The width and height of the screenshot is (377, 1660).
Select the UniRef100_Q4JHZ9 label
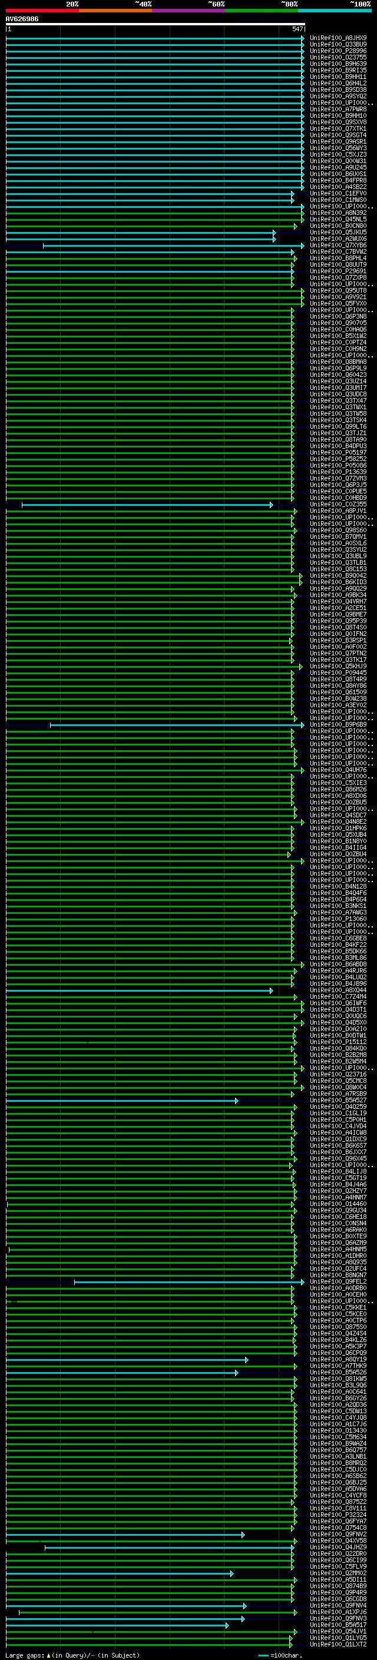pyautogui.click(x=338, y=1548)
